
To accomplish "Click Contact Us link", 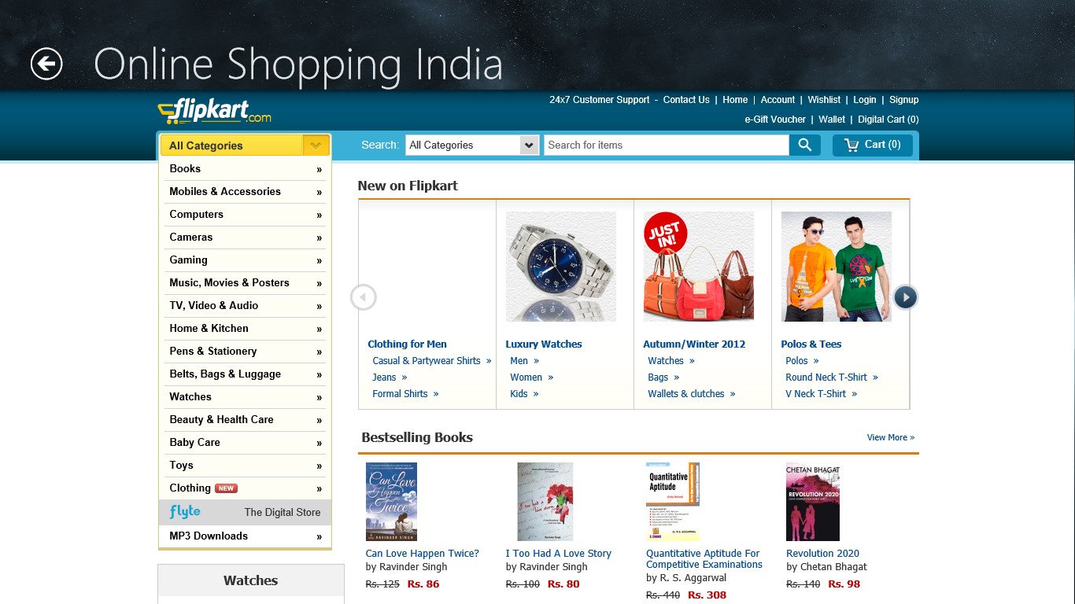I will pos(686,100).
